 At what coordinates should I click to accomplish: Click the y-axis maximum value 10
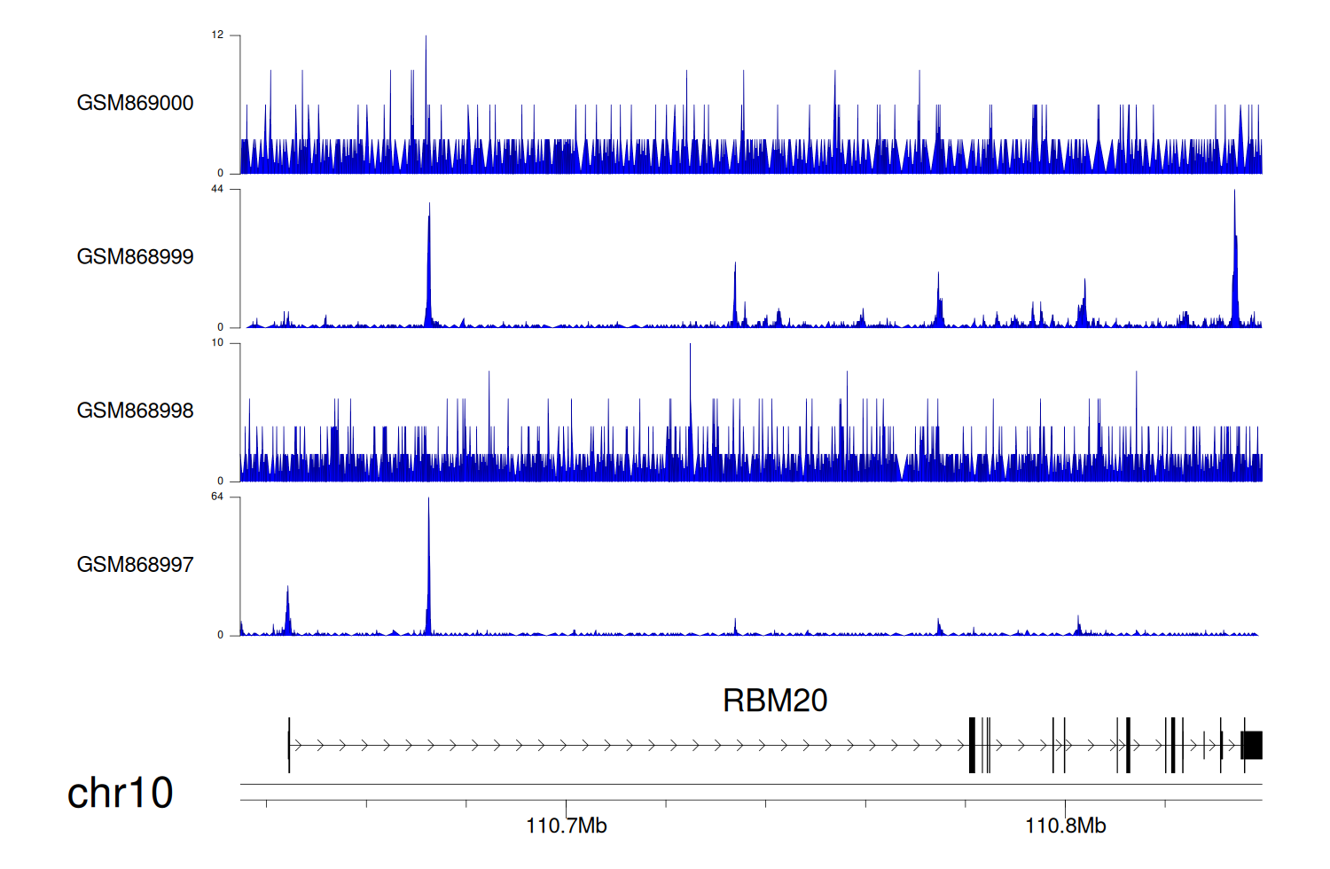(217, 343)
